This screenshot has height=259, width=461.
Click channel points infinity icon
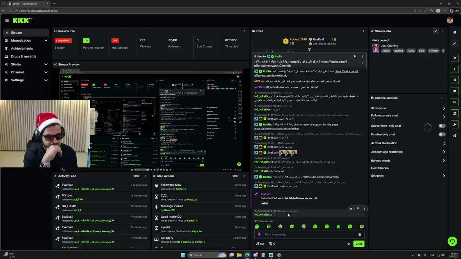point(260,244)
